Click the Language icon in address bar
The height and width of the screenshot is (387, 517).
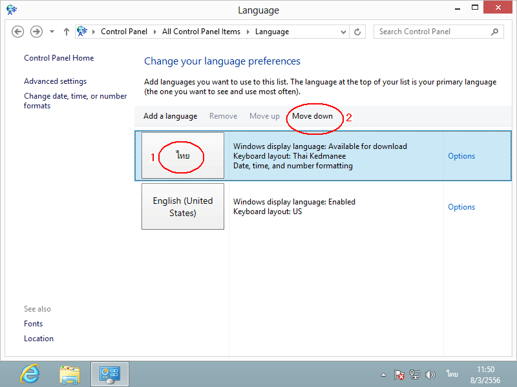click(82, 32)
